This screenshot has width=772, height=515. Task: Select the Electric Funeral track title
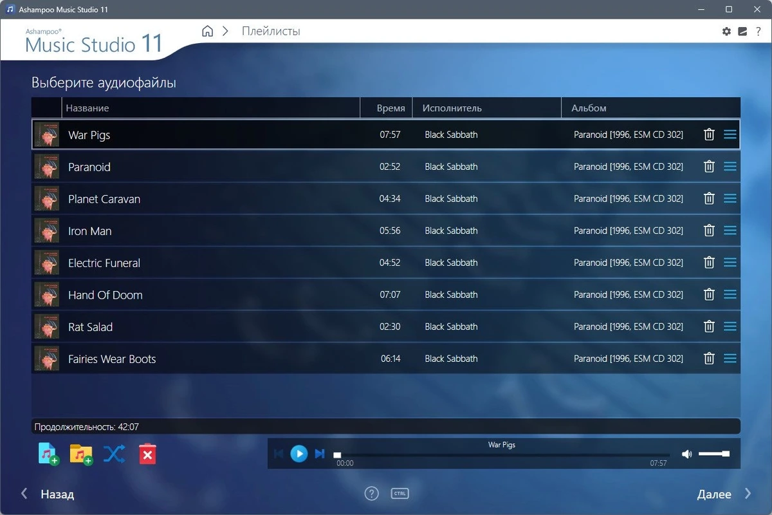coord(104,263)
